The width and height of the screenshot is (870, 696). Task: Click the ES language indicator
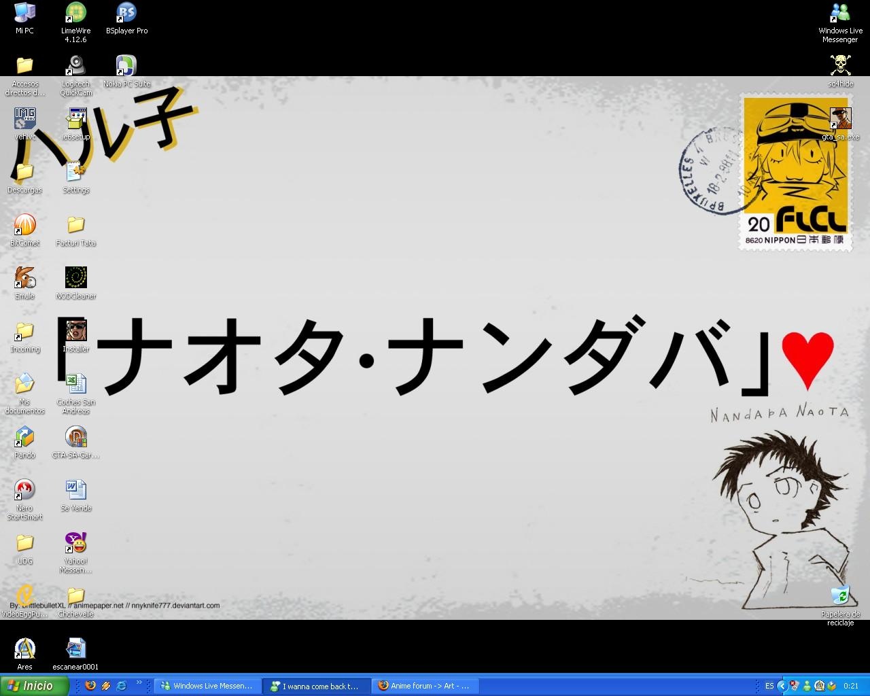click(x=769, y=686)
